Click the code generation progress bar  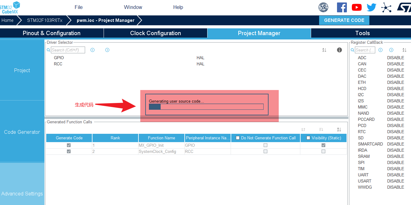tap(206, 107)
